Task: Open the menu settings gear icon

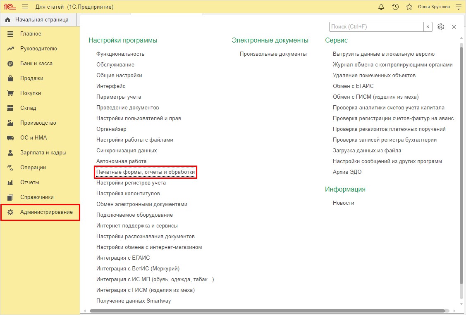Action: 441,27
